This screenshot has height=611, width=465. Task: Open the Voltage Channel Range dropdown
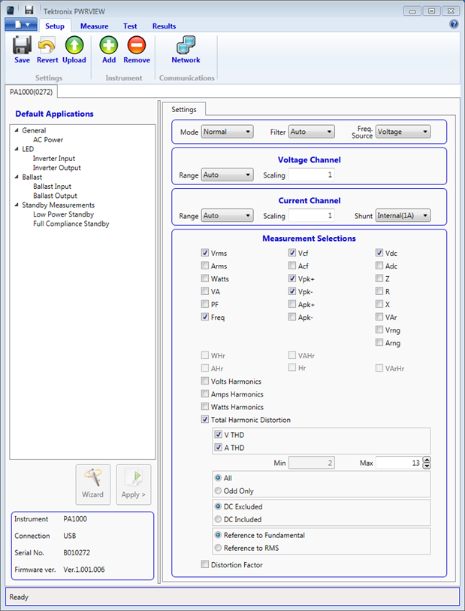tap(228, 175)
